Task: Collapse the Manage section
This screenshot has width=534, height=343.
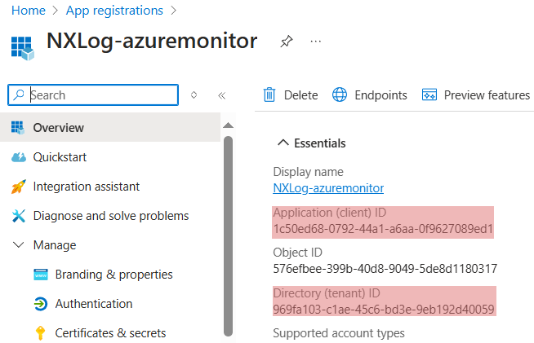Action: 19,245
